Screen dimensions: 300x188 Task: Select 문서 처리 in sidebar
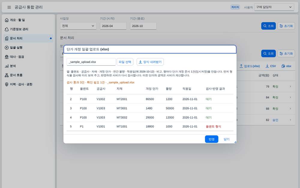pos(28,39)
